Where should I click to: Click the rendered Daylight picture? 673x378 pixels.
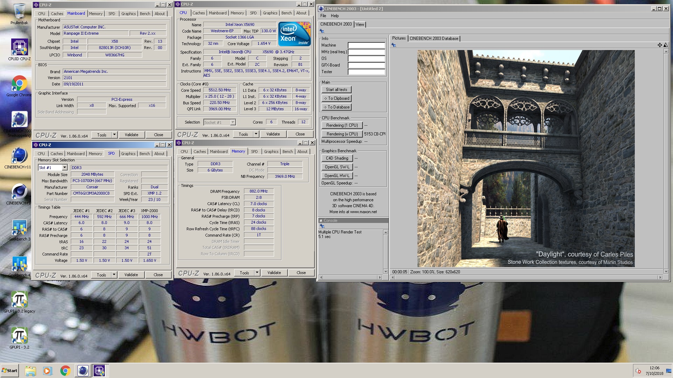click(x=526, y=159)
